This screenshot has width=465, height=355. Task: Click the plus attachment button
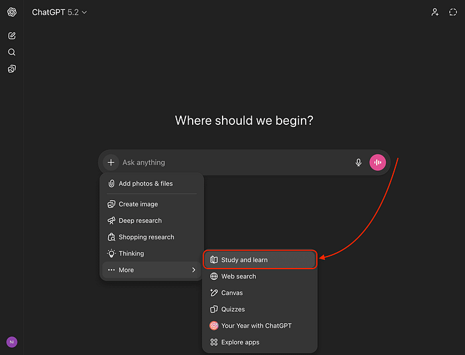click(111, 162)
